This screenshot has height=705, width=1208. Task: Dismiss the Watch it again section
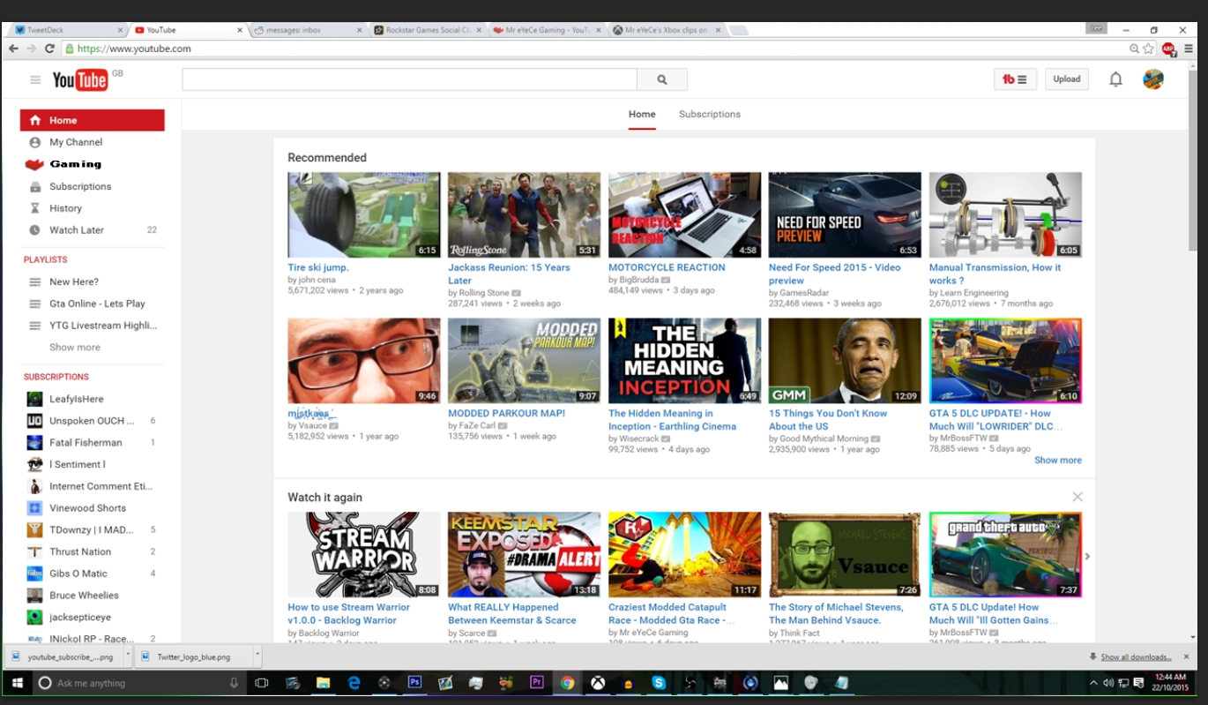click(1078, 497)
